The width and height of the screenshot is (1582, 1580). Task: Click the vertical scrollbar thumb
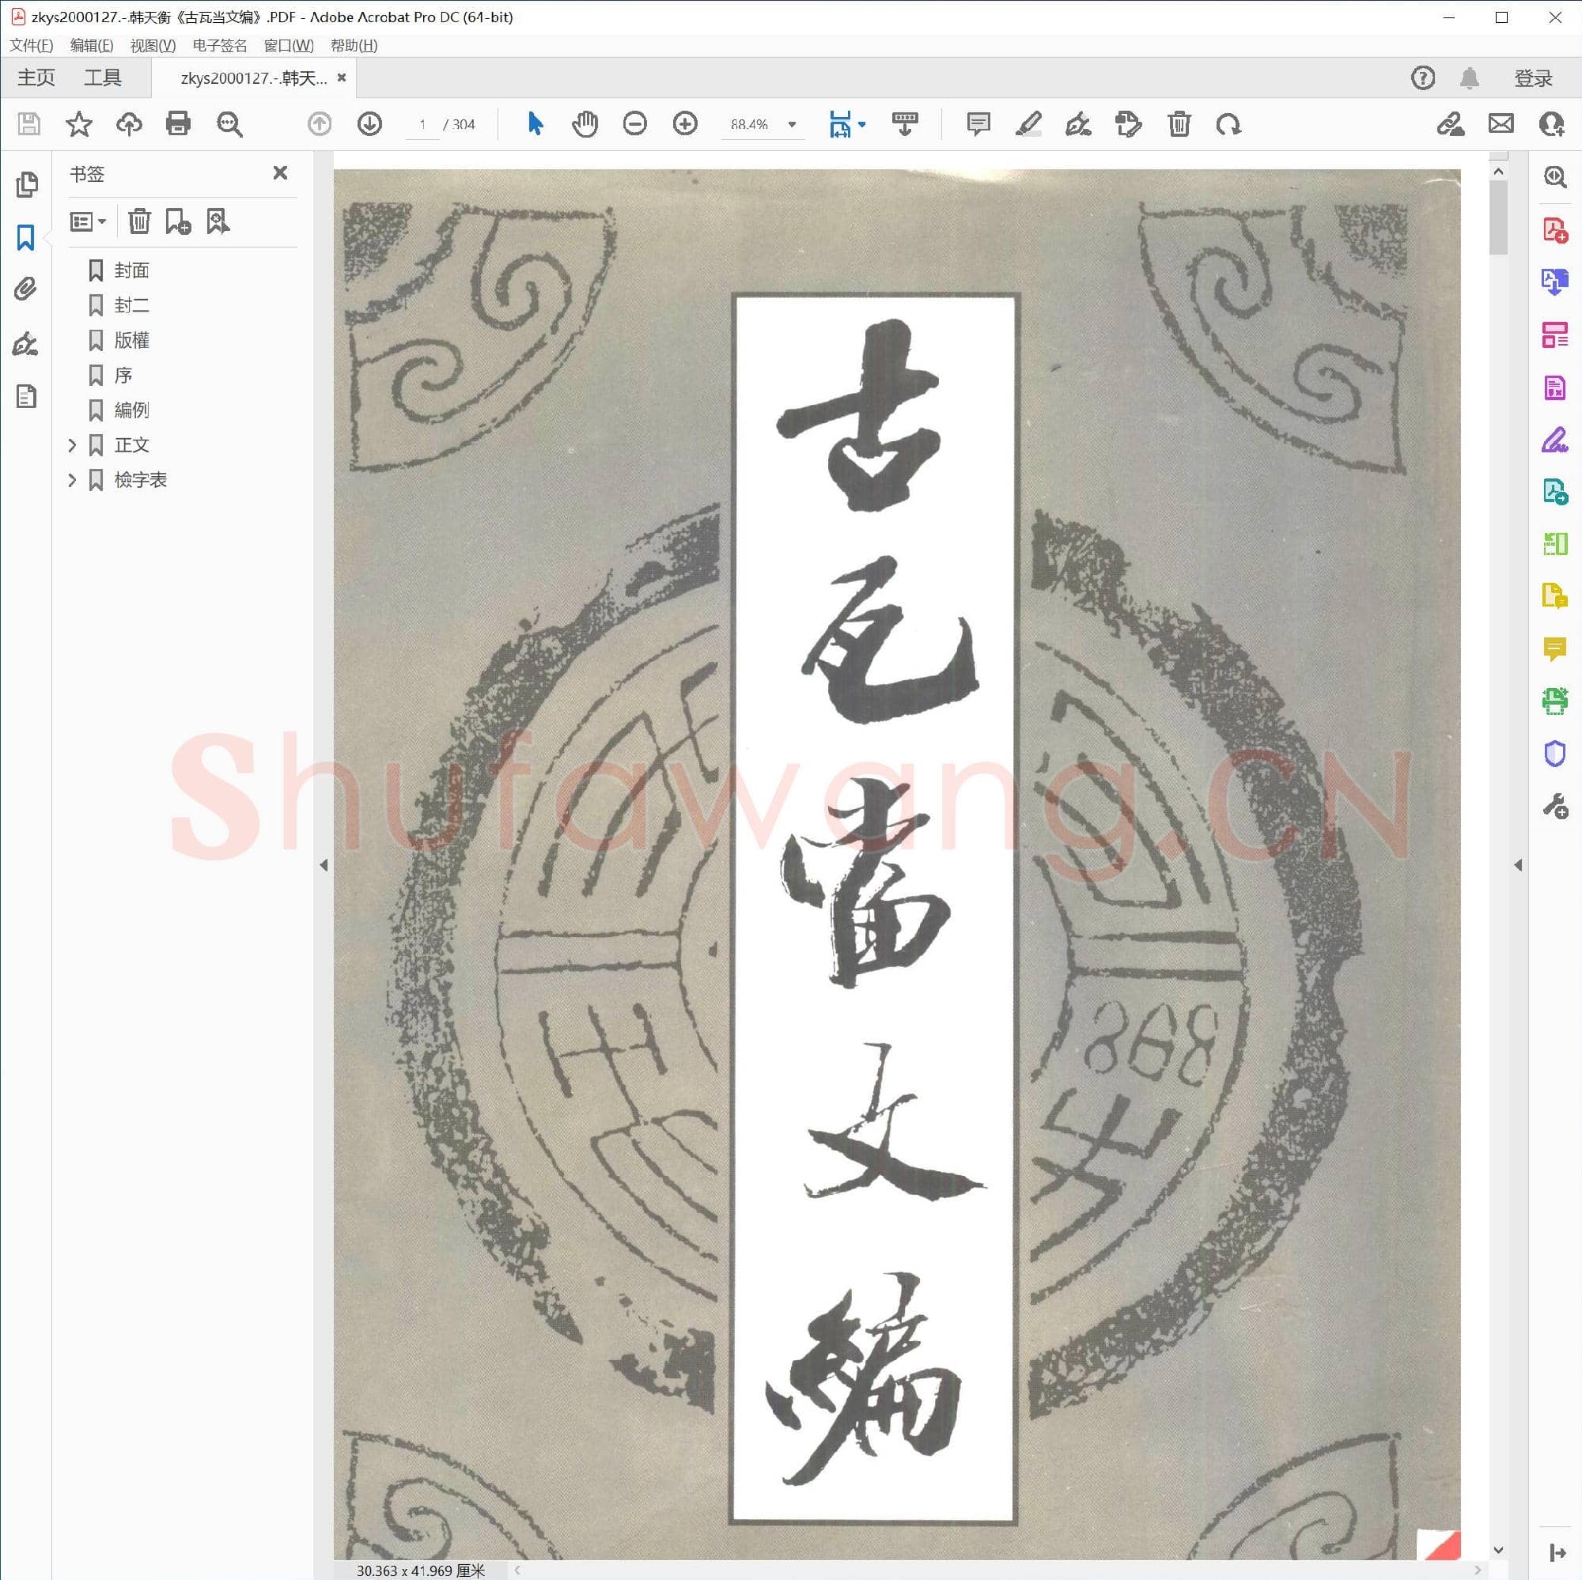[1497, 217]
